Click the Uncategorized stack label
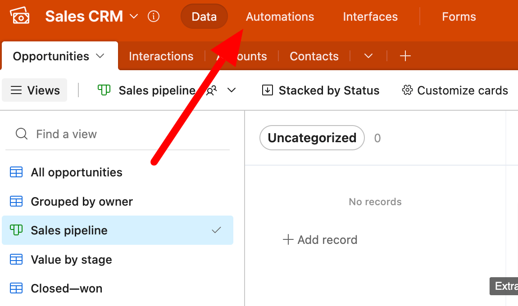Viewport: 518px width, 306px height. [312, 138]
